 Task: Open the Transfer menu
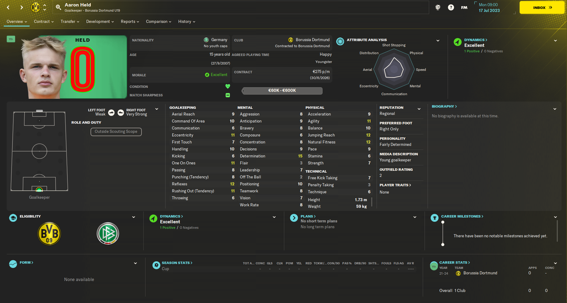point(70,21)
